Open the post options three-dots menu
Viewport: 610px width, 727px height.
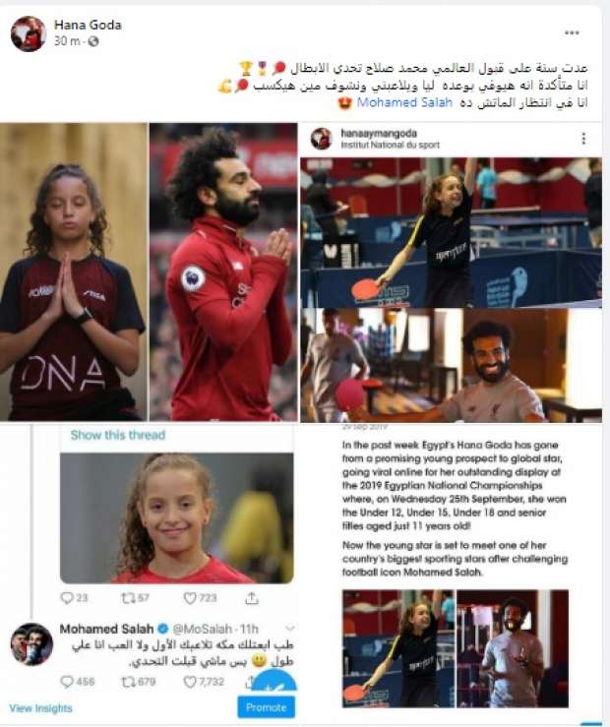click(572, 32)
